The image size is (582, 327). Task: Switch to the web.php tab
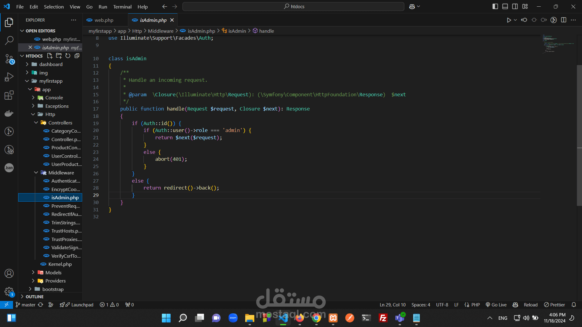104,20
